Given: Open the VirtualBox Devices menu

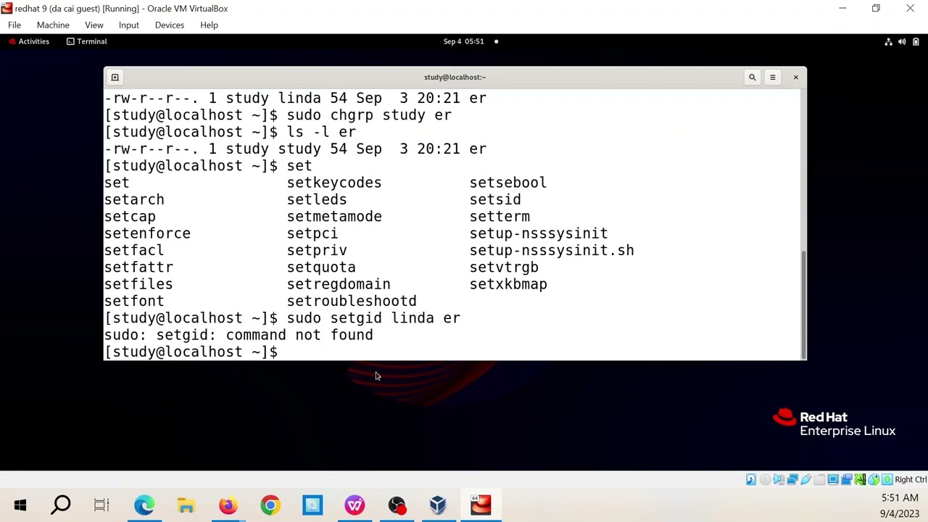Looking at the screenshot, I should pyautogui.click(x=170, y=25).
